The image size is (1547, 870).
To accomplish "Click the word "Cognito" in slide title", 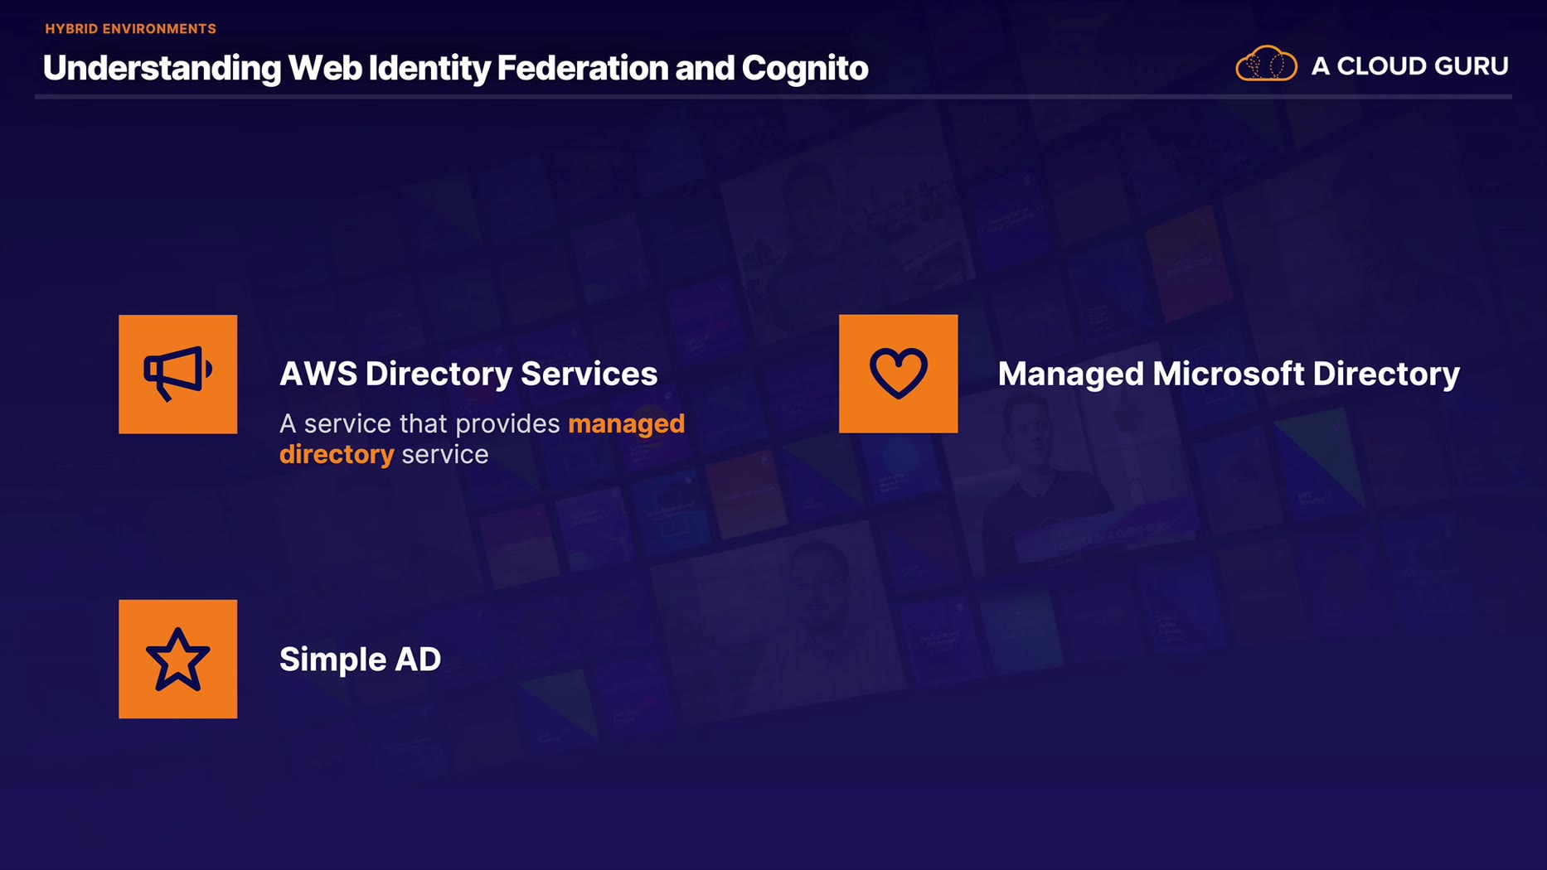I will pos(804,68).
